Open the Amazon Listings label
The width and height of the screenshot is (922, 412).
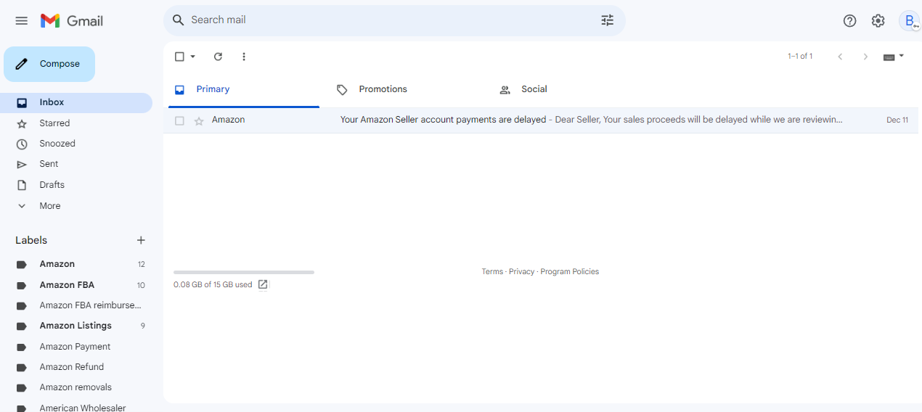tap(76, 326)
